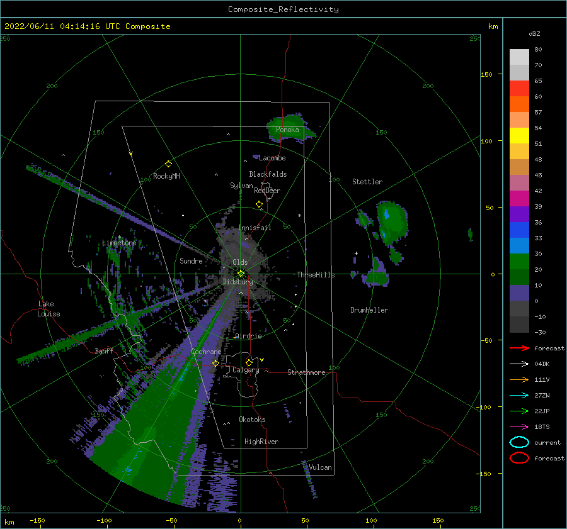
Task: Click the dBZ scale heading
Action: click(x=534, y=34)
